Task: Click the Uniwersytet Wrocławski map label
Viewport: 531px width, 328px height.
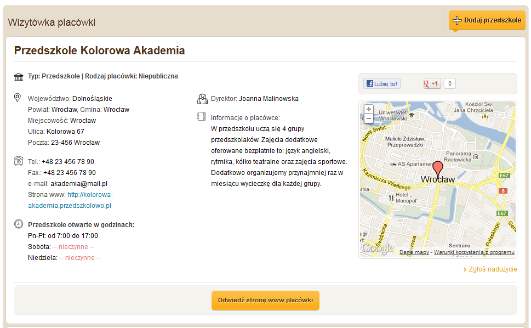Action: tap(393, 115)
